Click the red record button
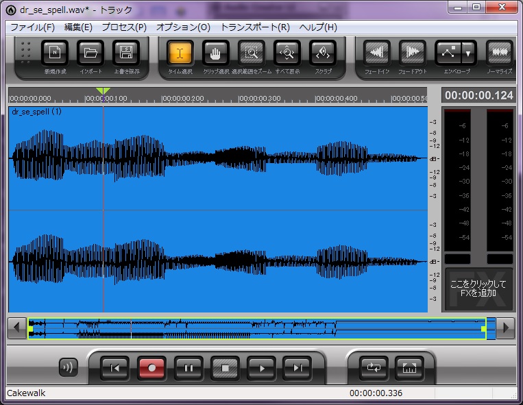The height and width of the screenshot is (405, 523). 151,368
